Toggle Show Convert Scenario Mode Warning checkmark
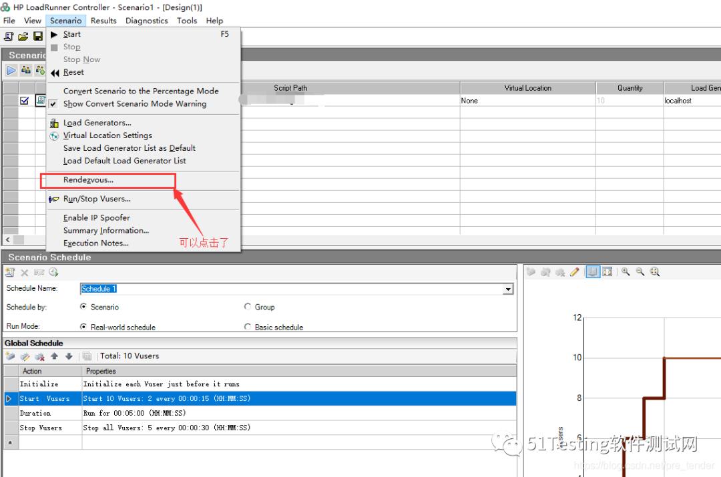Image resolution: width=721 pixels, height=477 pixels. (x=53, y=104)
